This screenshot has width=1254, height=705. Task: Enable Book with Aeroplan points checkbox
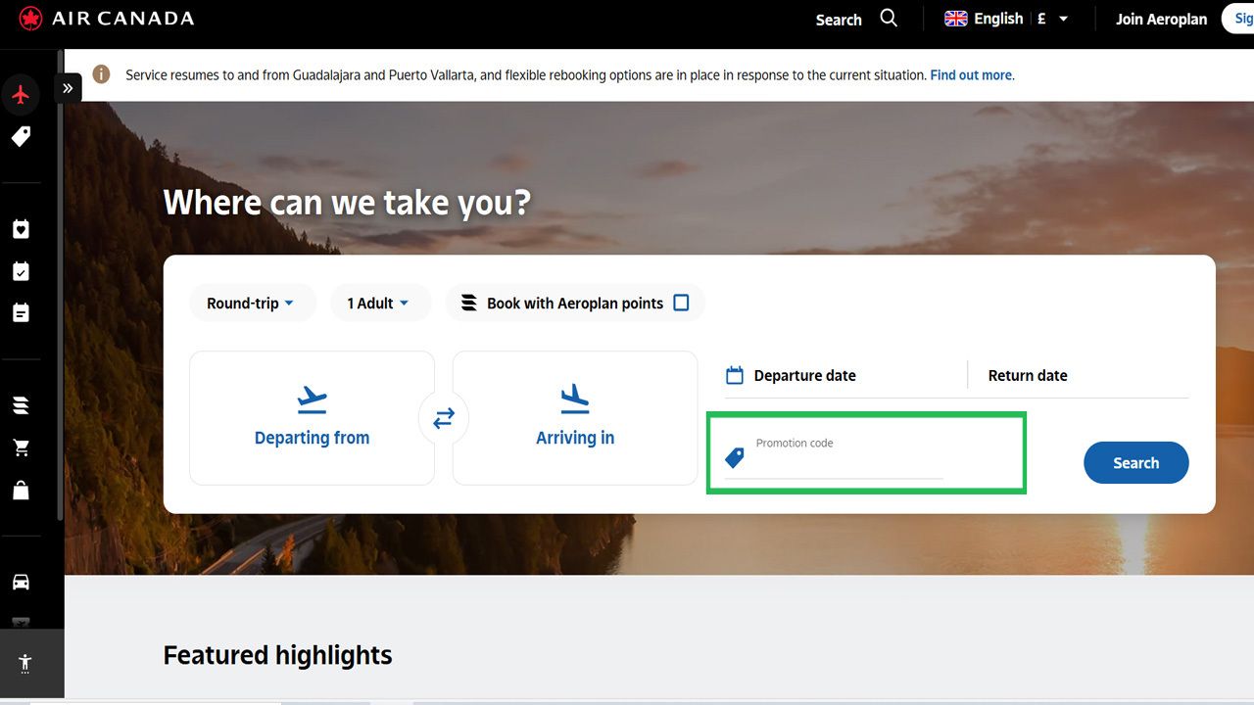click(682, 303)
